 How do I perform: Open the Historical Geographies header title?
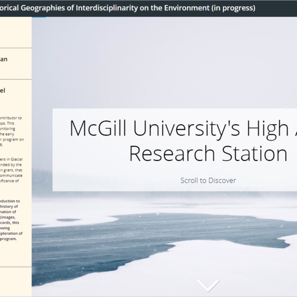click(x=99, y=8)
